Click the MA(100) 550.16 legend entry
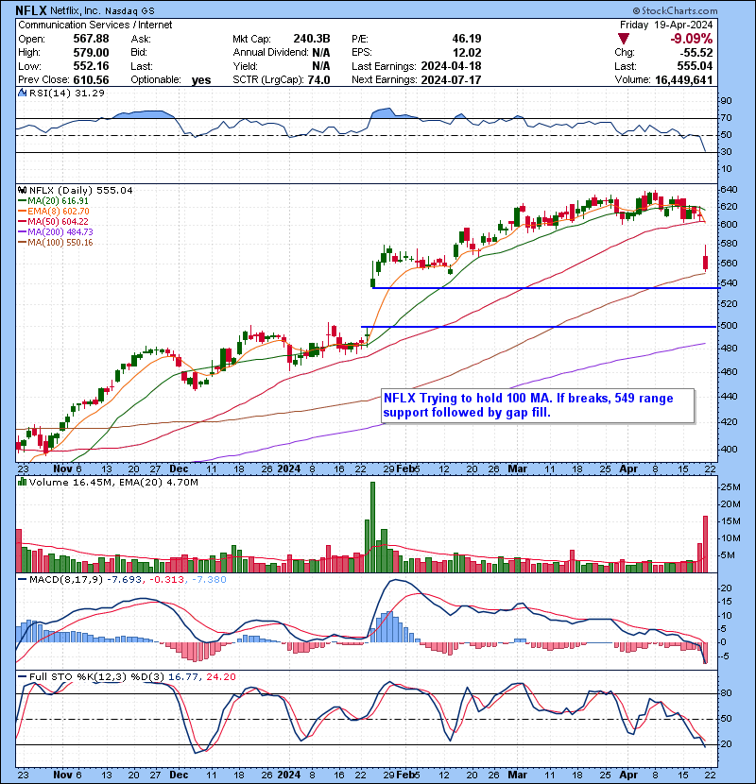Viewport: 756px width, 784px height. pos(58,243)
